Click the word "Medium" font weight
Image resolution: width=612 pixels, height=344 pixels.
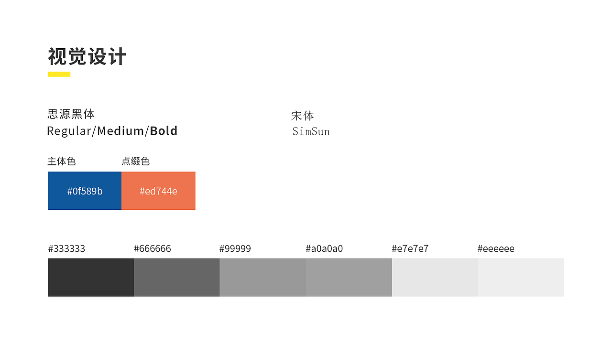pos(120,131)
